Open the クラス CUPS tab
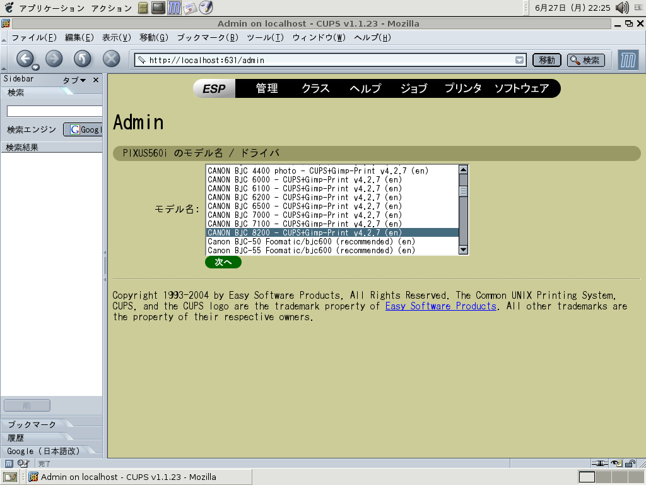Viewport: 646px width, 485px height. coord(315,88)
